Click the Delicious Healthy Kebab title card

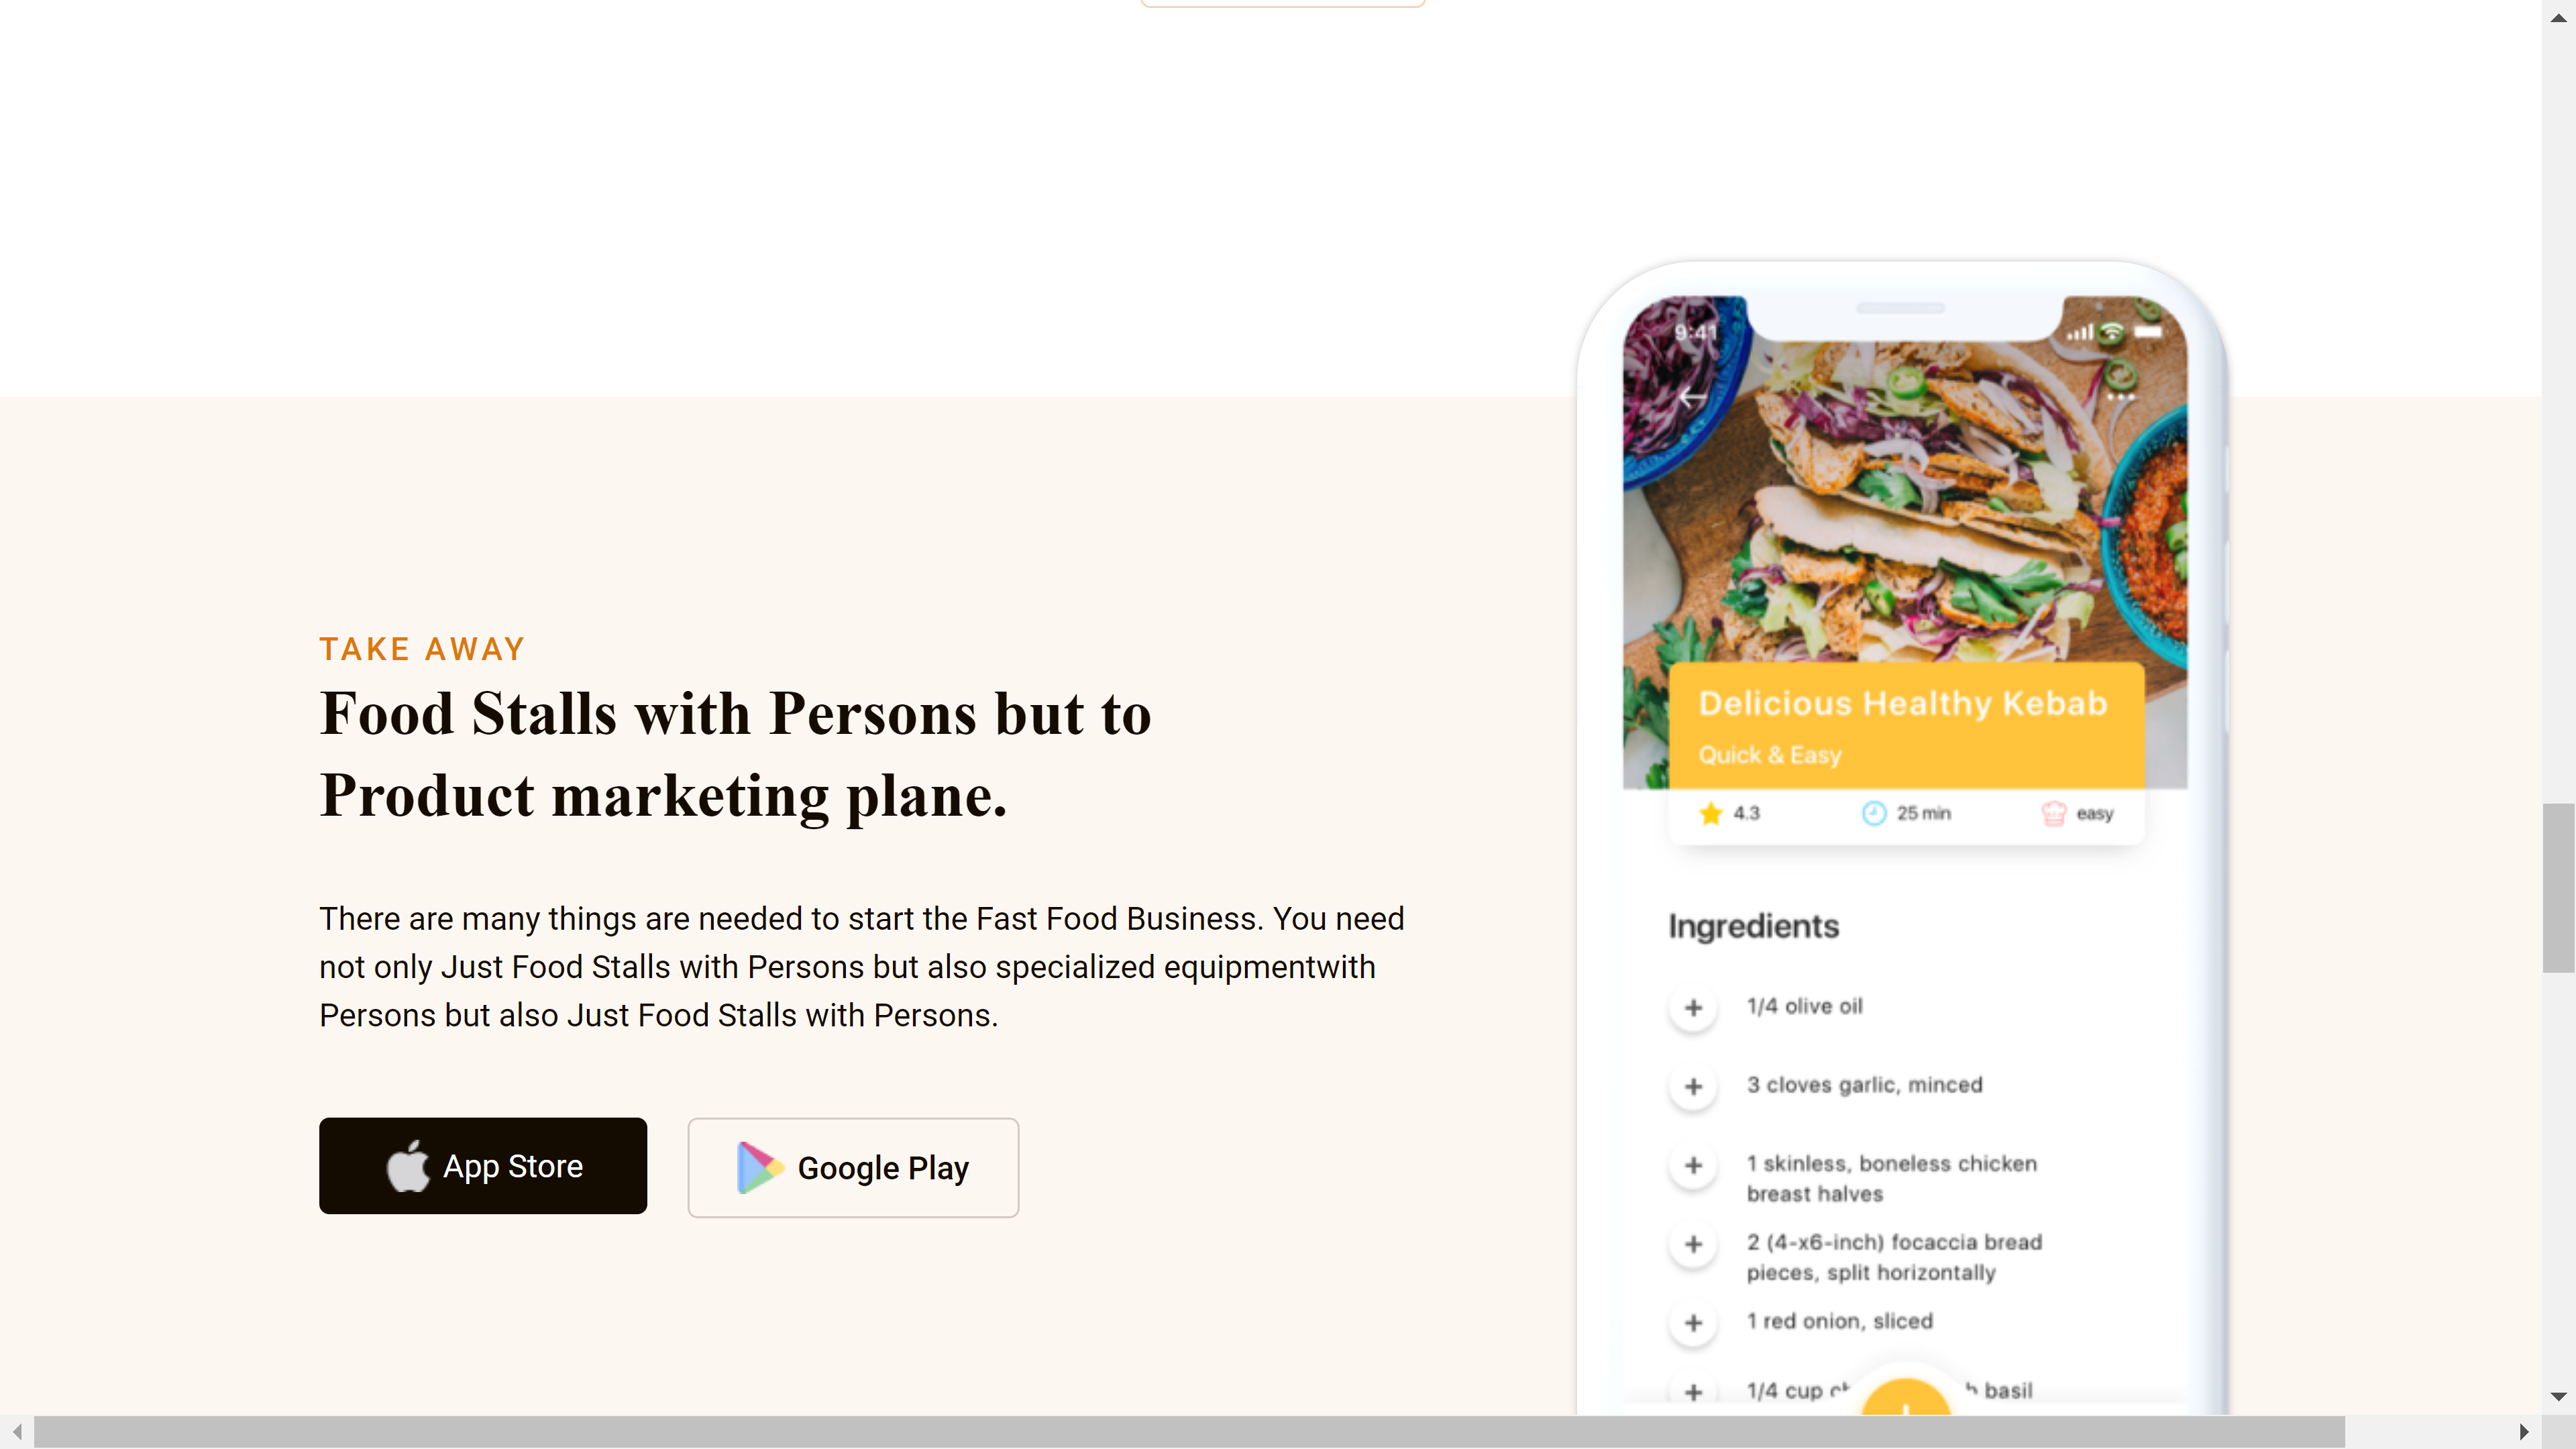pyautogui.click(x=1906, y=725)
